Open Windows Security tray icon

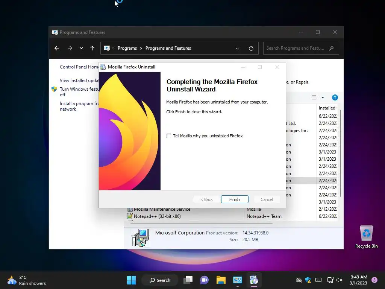[x=308, y=280]
